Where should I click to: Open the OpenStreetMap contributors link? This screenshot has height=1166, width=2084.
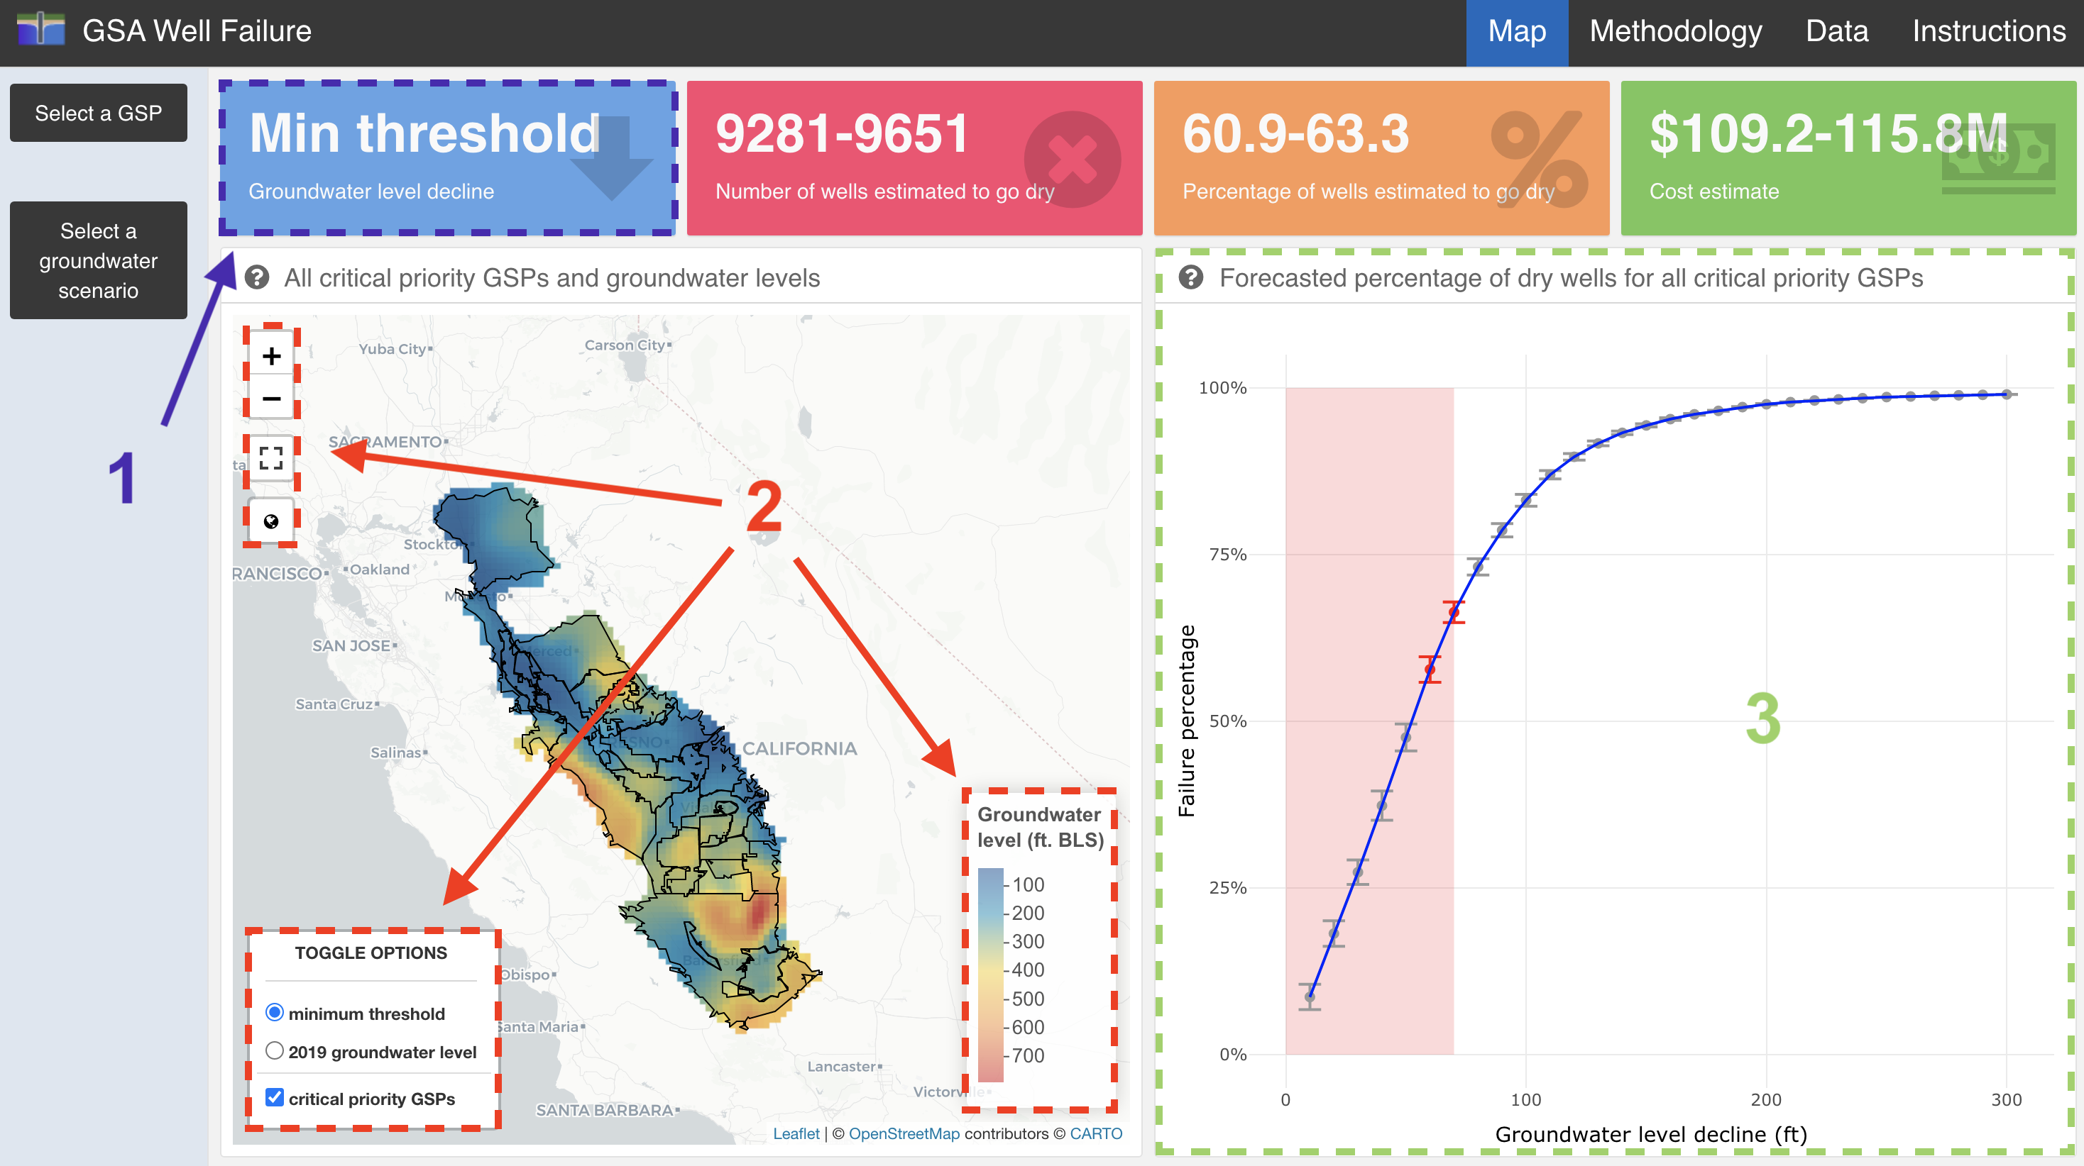click(x=904, y=1133)
